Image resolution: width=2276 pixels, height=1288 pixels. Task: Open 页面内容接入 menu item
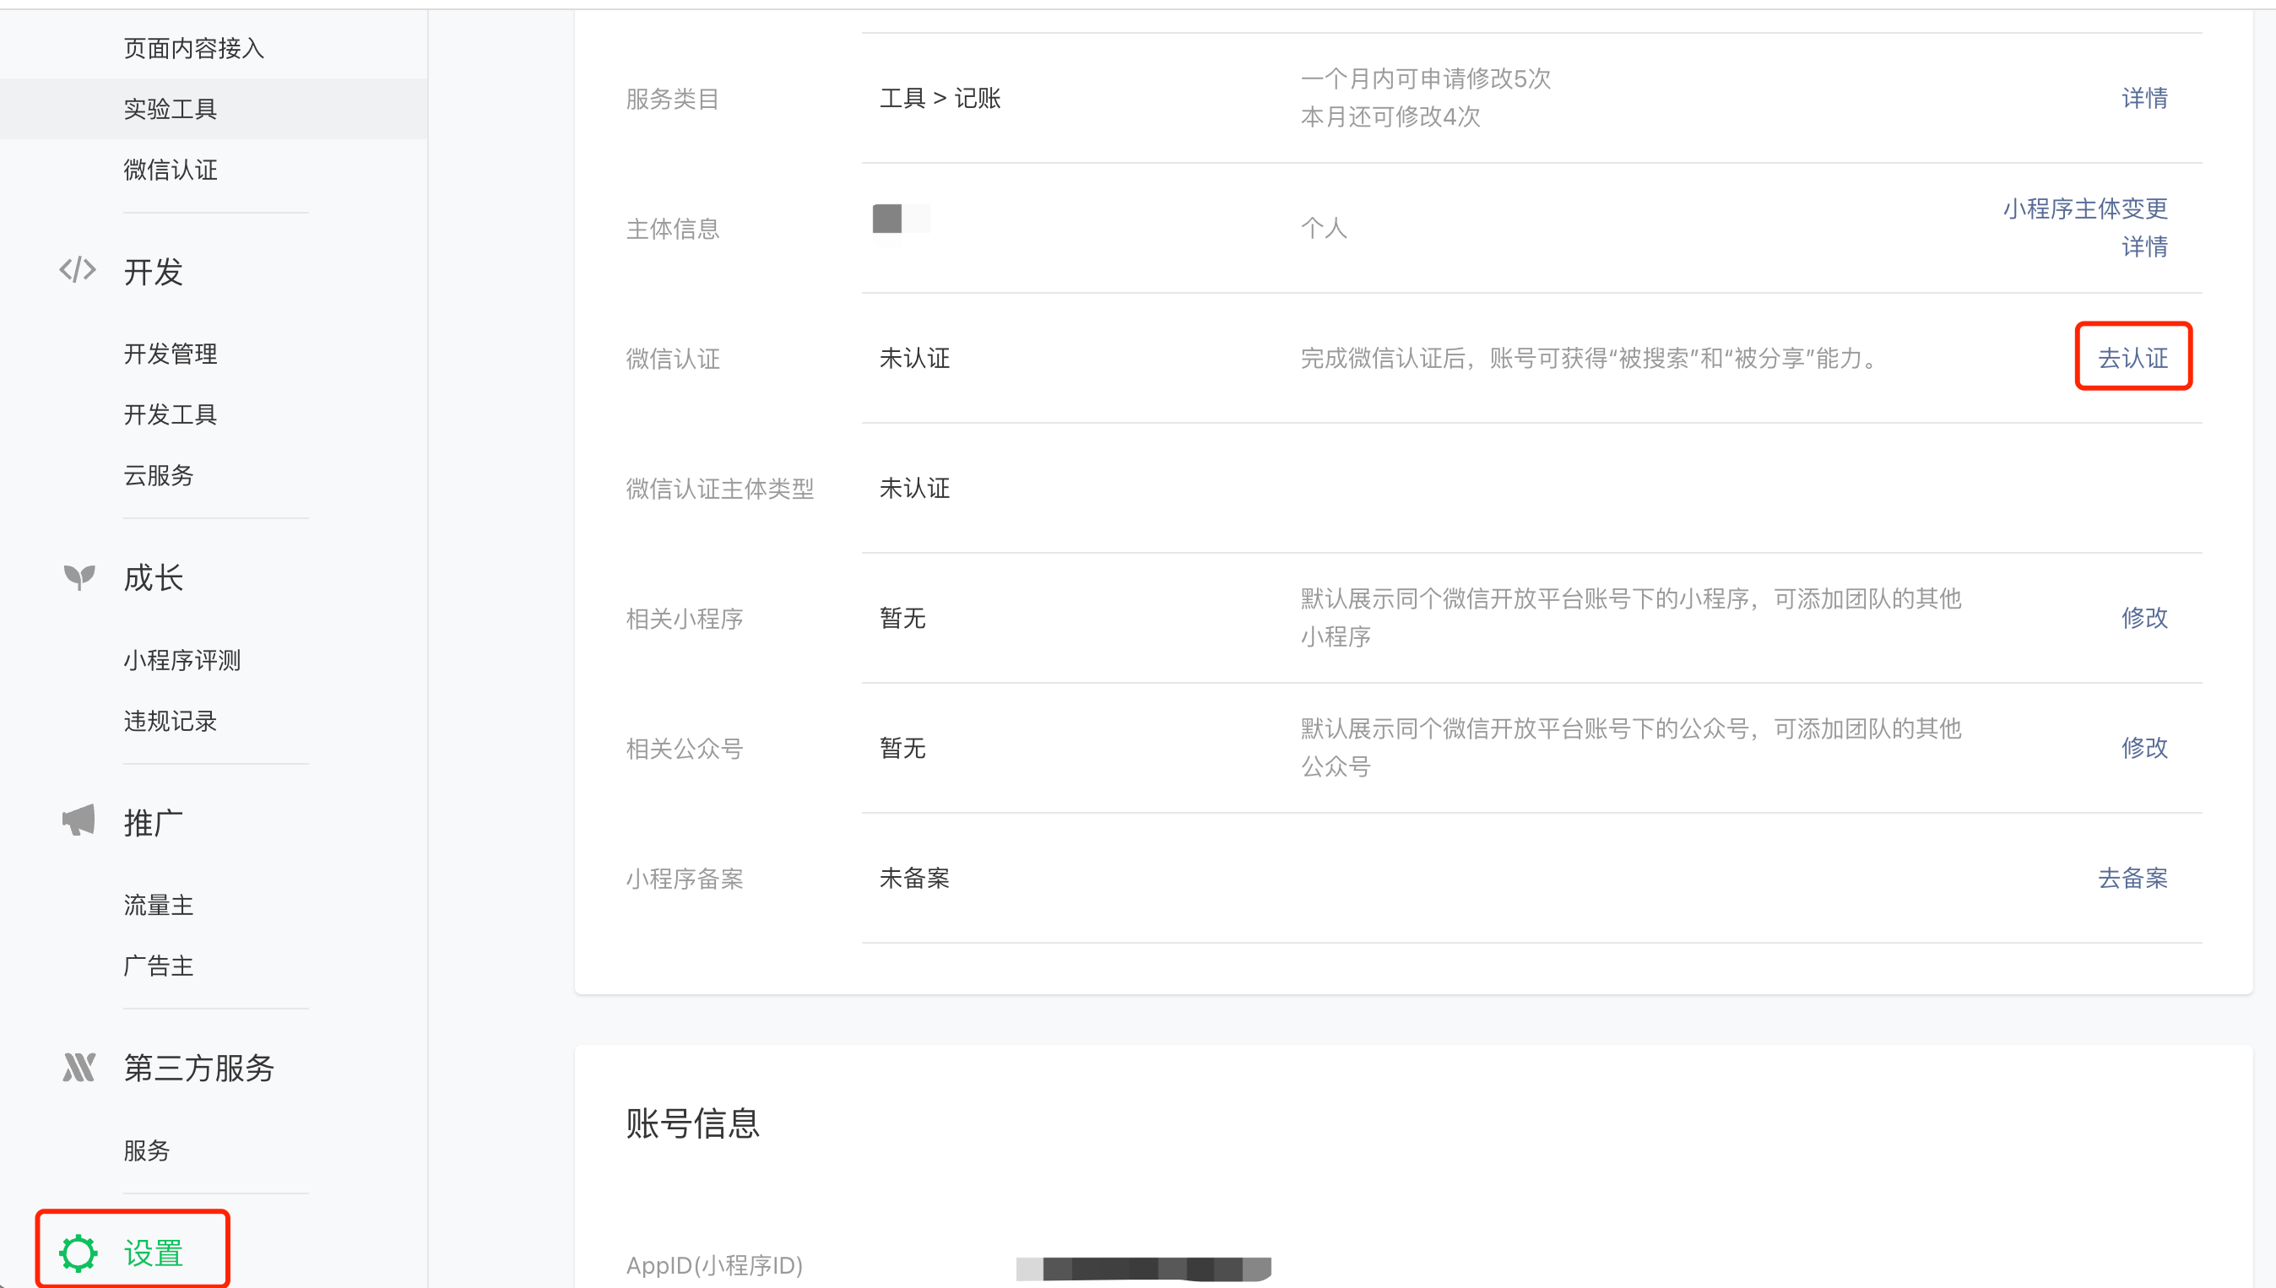click(x=193, y=48)
